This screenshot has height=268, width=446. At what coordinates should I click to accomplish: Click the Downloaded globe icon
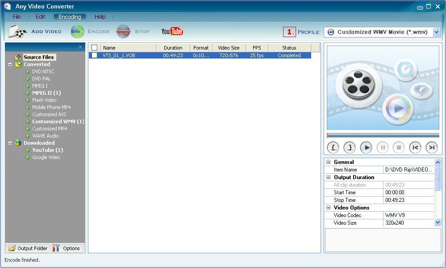[18, 143]
